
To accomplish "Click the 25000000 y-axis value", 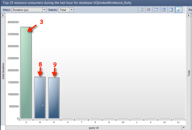I will tap(13, 58).
